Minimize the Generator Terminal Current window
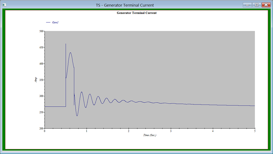Viewport: 273px width, 154px height. click(247, 5)
